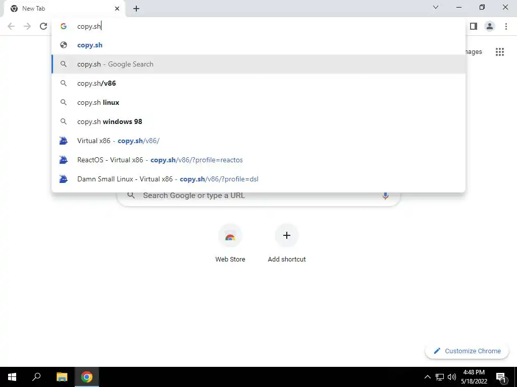Click the v86 favicon beside Damn Small Linux
This screenshot has width=517, height=387.
63,179
